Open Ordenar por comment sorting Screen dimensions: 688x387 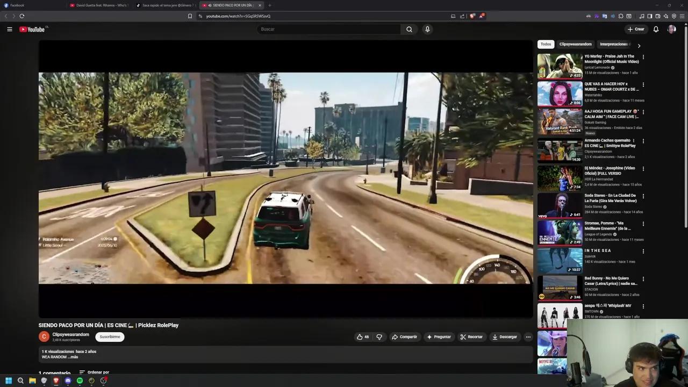pos(94,372)
